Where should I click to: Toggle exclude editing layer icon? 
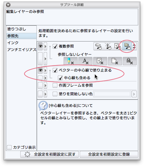[100, 61]
